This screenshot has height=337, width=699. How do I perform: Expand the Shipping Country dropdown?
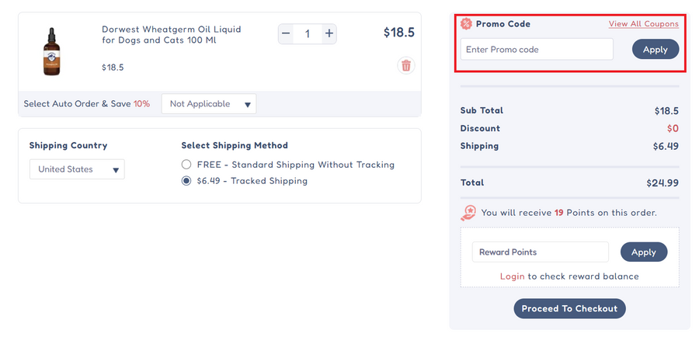point(77,169)
